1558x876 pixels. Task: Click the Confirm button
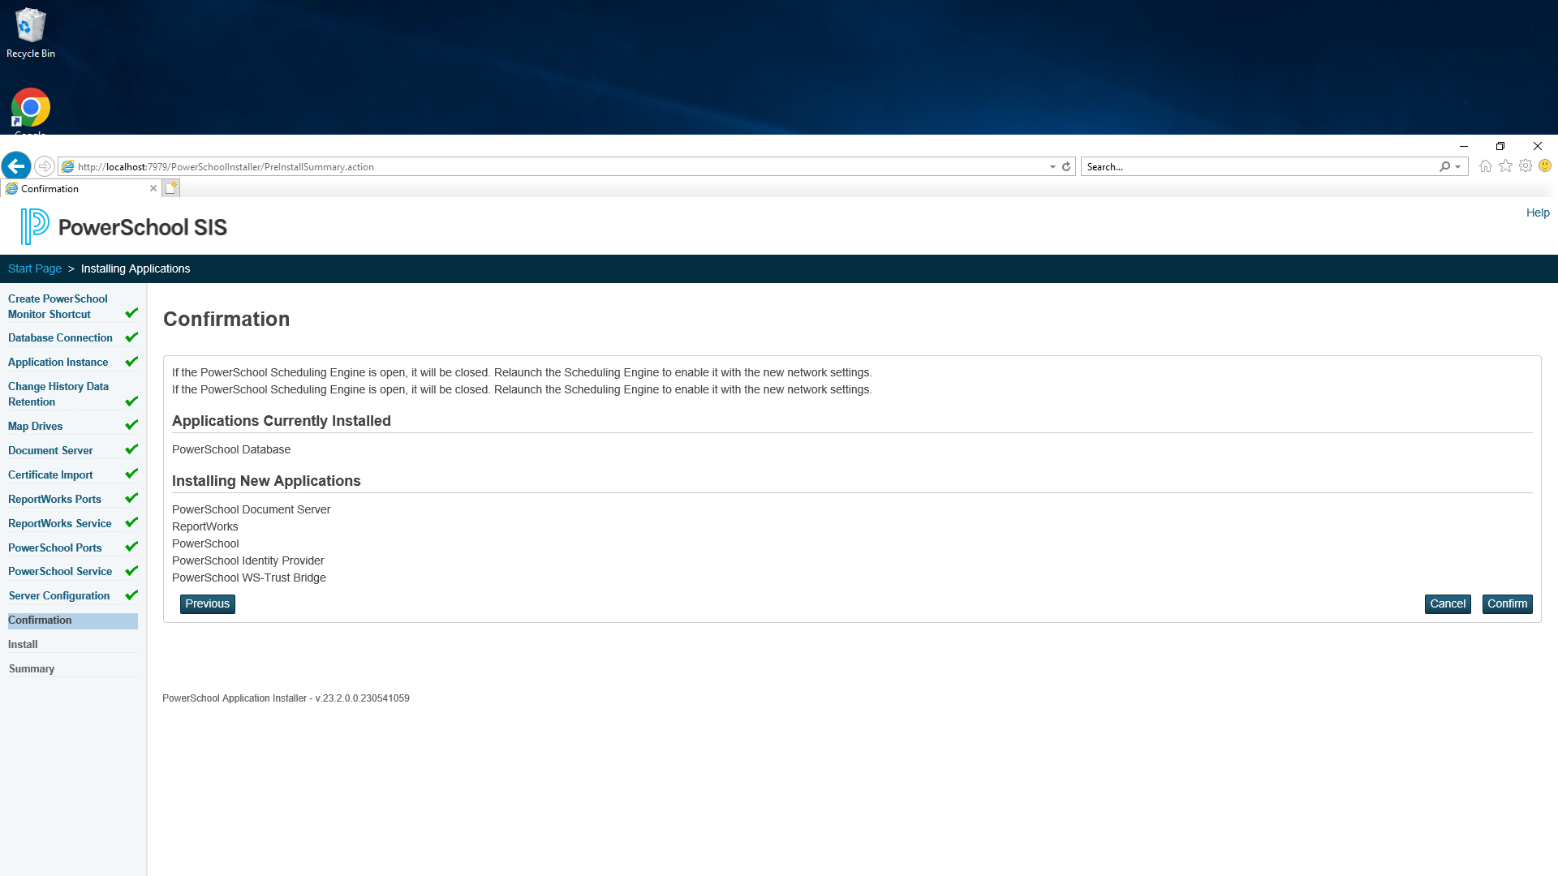(1507, 604)
